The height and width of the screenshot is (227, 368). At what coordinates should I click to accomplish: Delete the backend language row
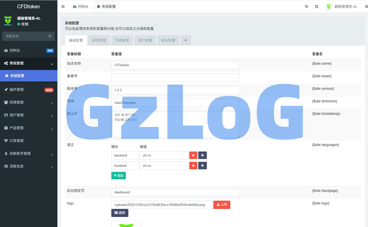(x=193, y=155)
